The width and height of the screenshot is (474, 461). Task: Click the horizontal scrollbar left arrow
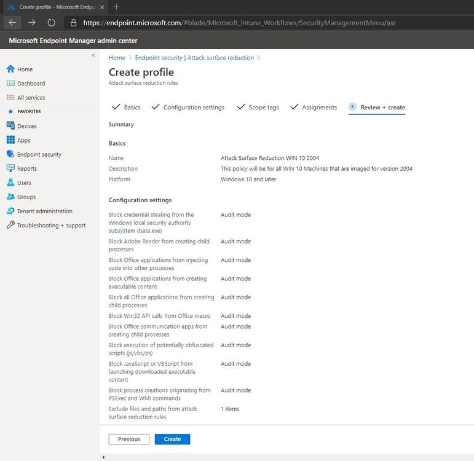pos(103,457)
